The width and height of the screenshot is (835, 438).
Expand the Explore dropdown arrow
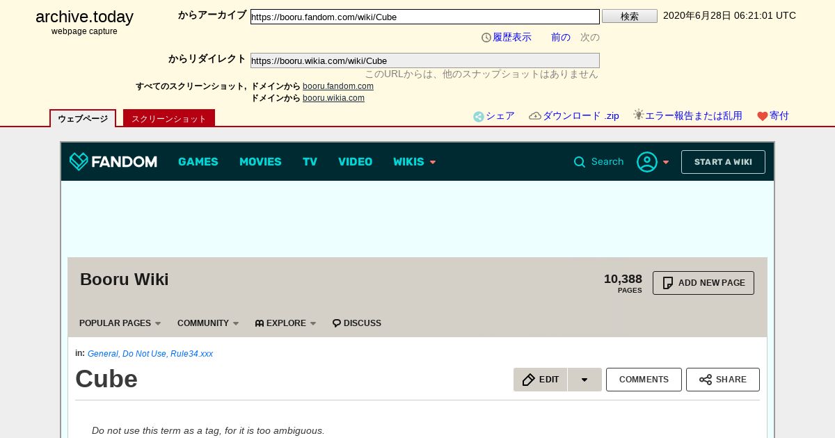click(313, 323)
